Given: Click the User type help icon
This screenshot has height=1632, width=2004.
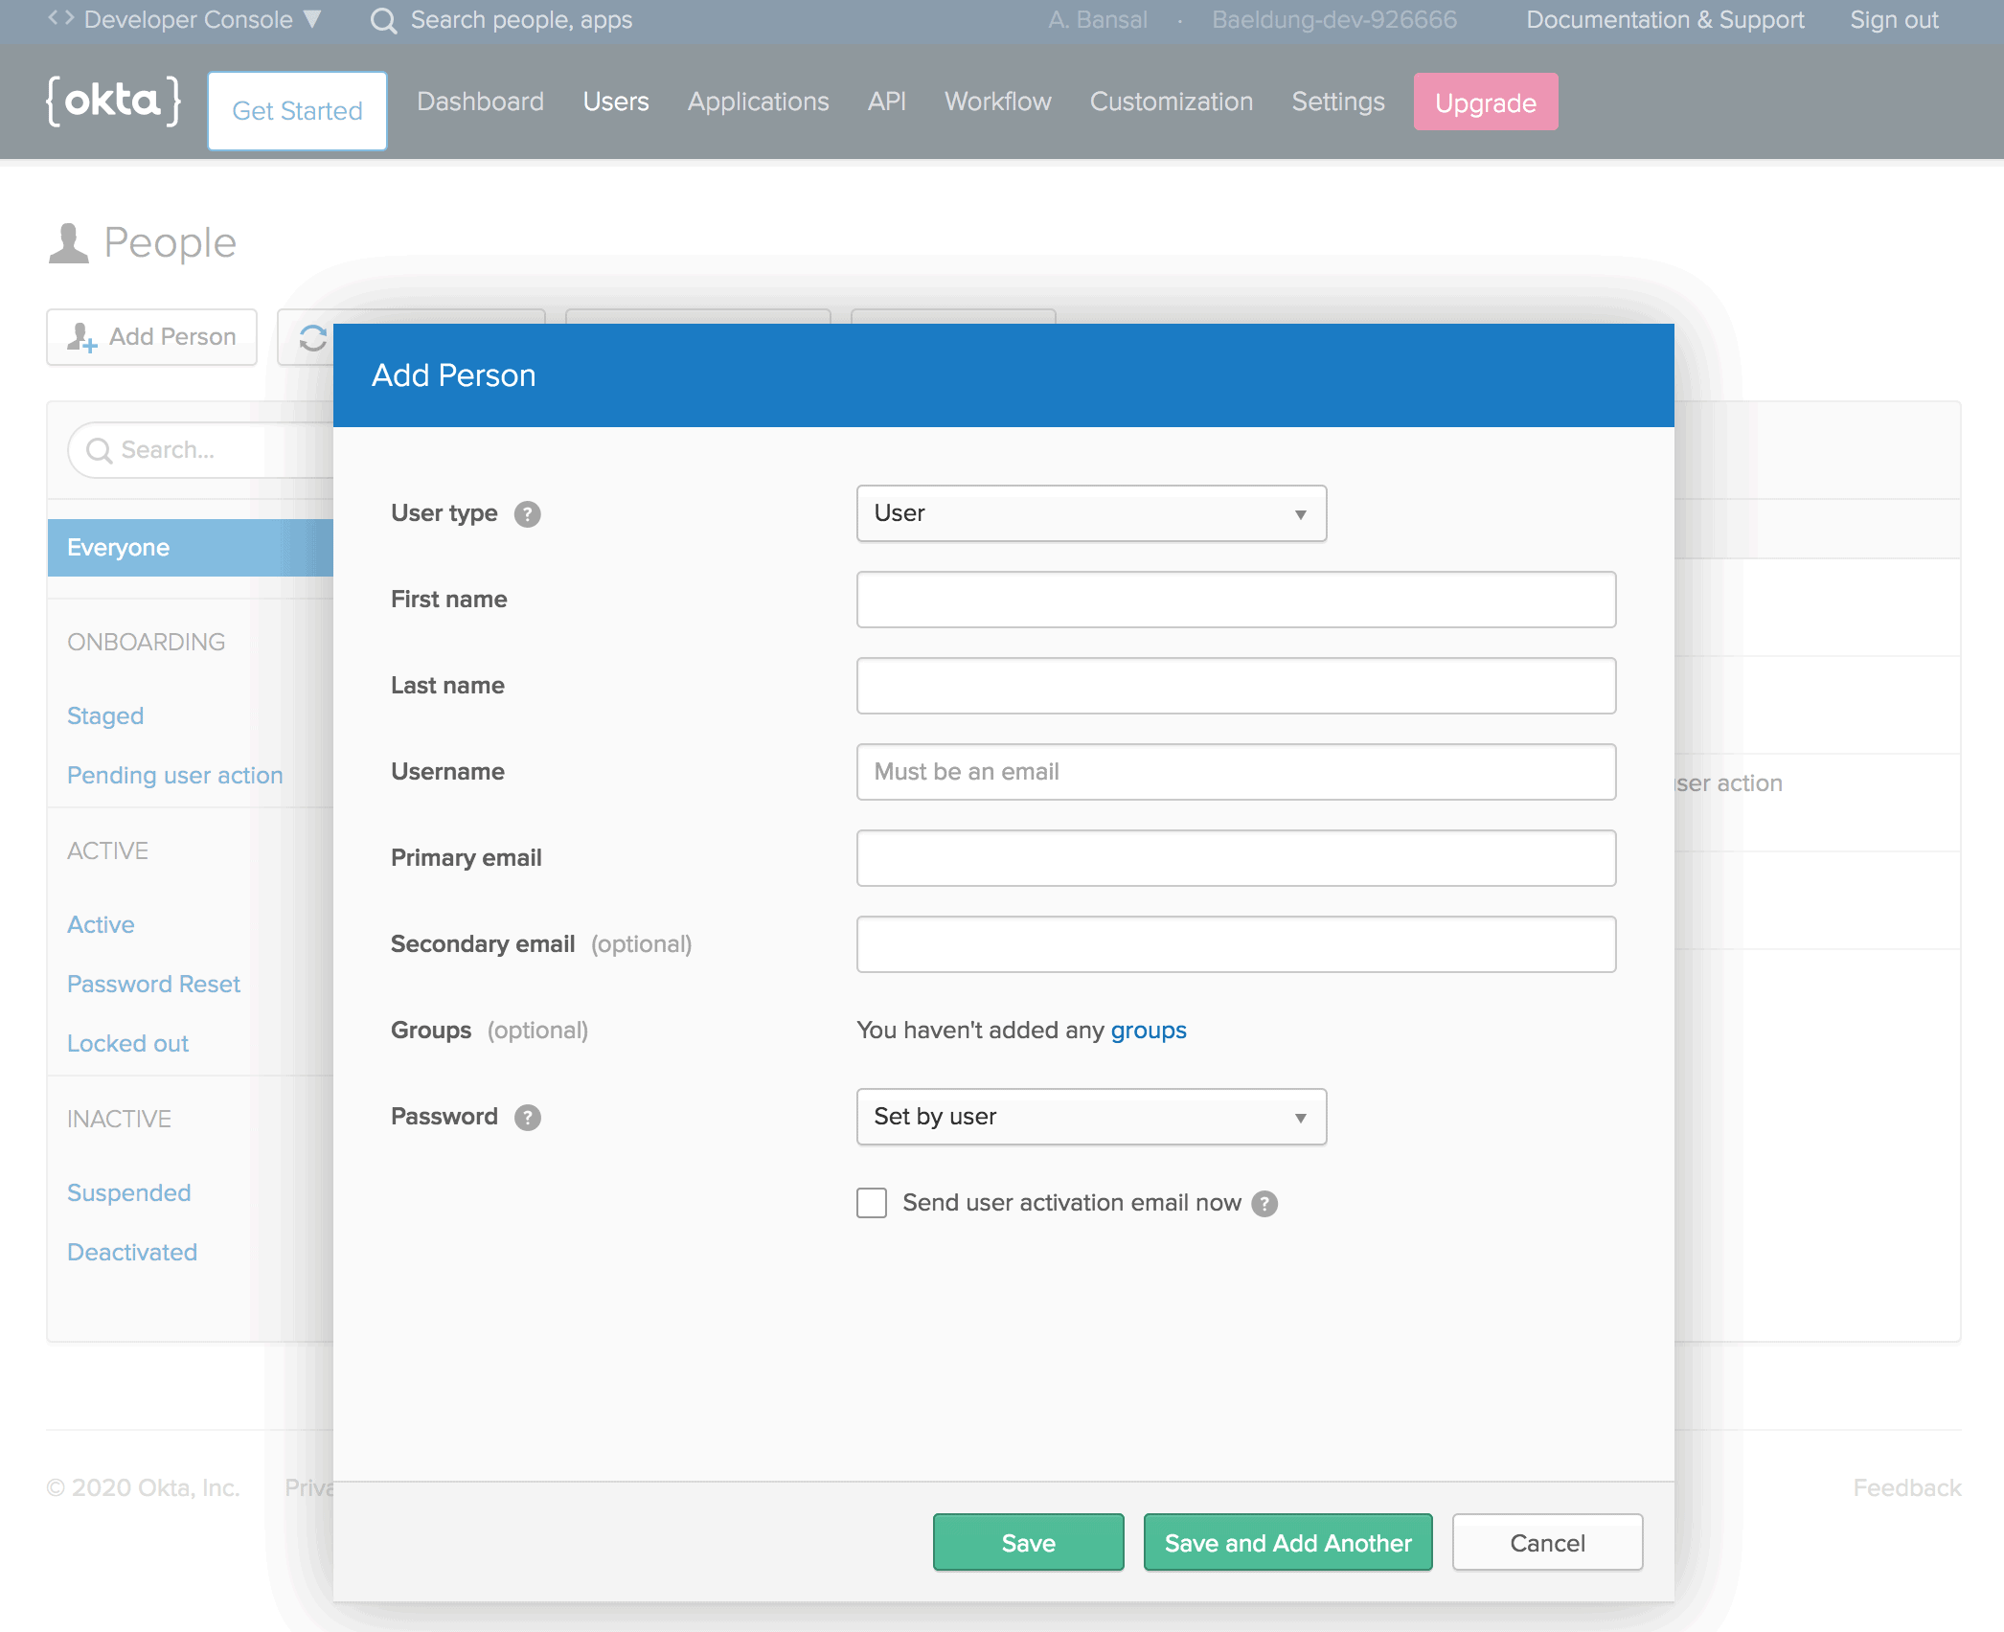Looking at the screenshot, I should (527, 514).
